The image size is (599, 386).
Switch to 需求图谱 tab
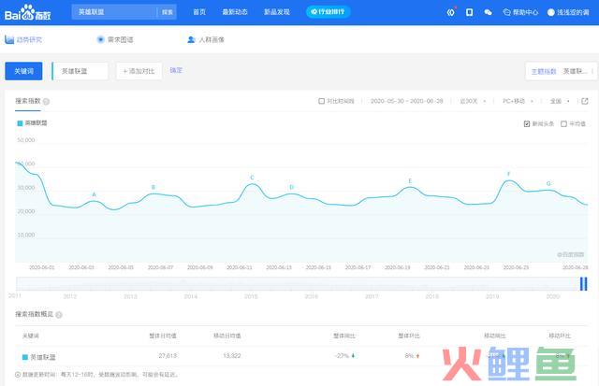click(x=115, y=39)
